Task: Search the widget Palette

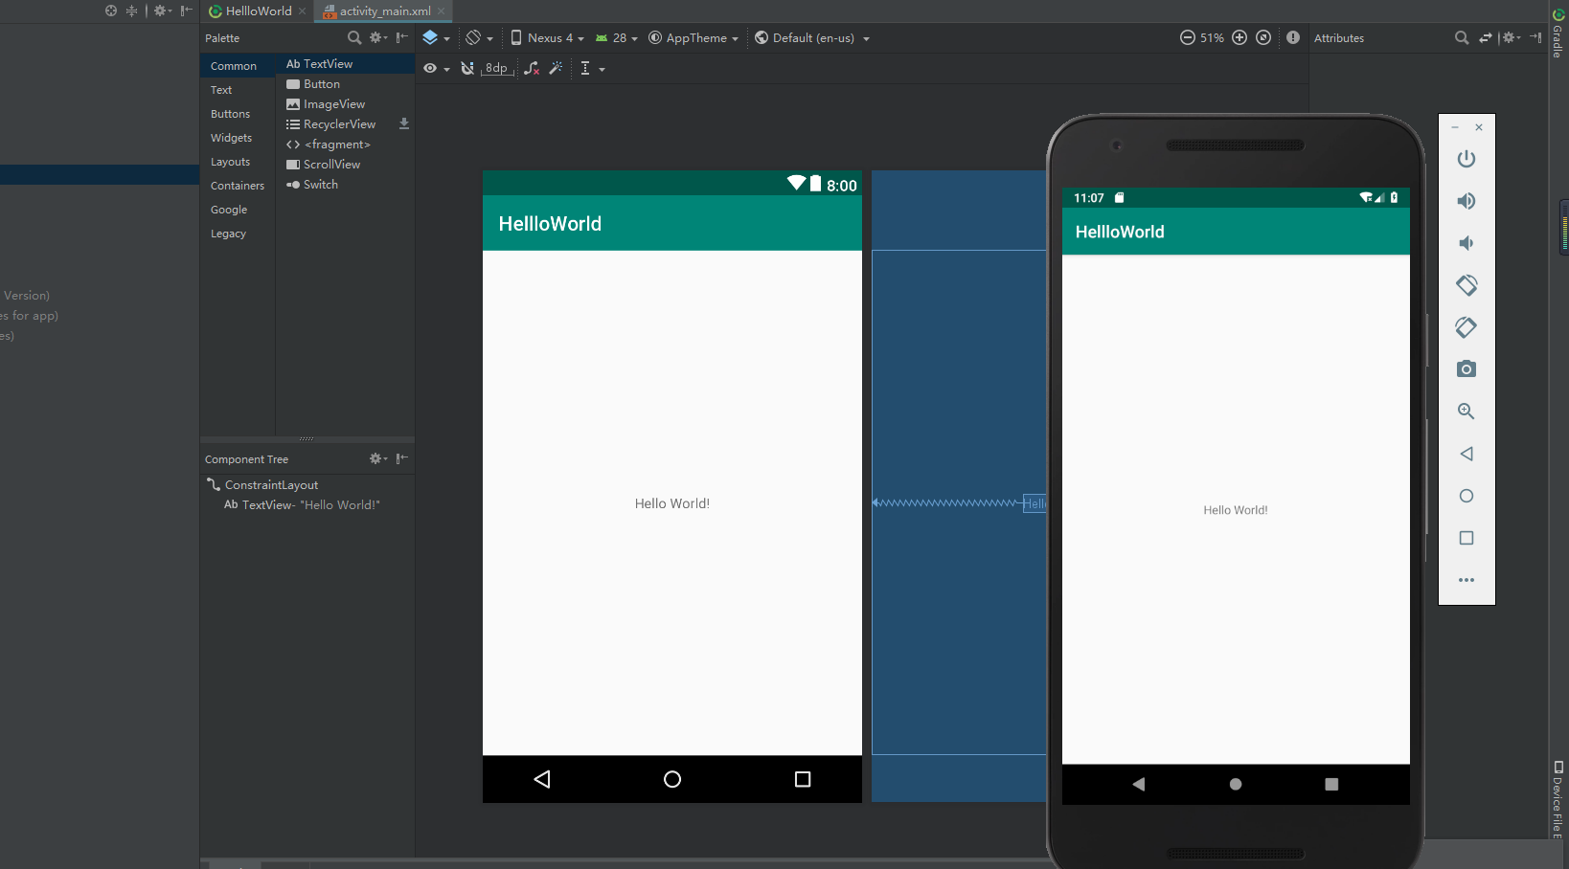Action: point(354,37)
